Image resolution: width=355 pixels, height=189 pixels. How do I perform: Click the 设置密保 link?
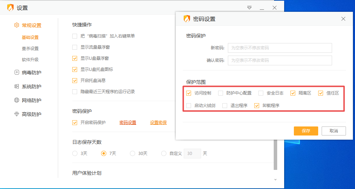[158, 123]
